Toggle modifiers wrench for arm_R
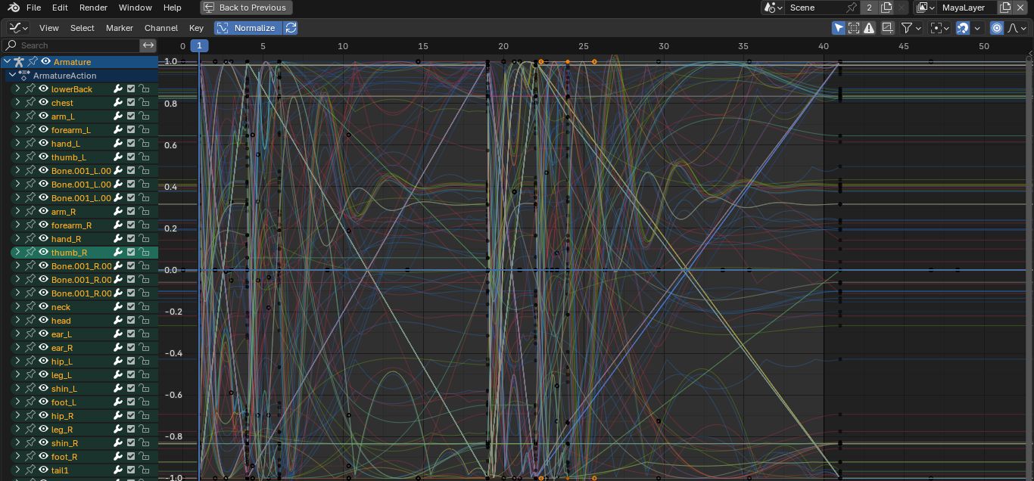The image size is (1034, 481). pyautogui.click(x=118, y=212)
